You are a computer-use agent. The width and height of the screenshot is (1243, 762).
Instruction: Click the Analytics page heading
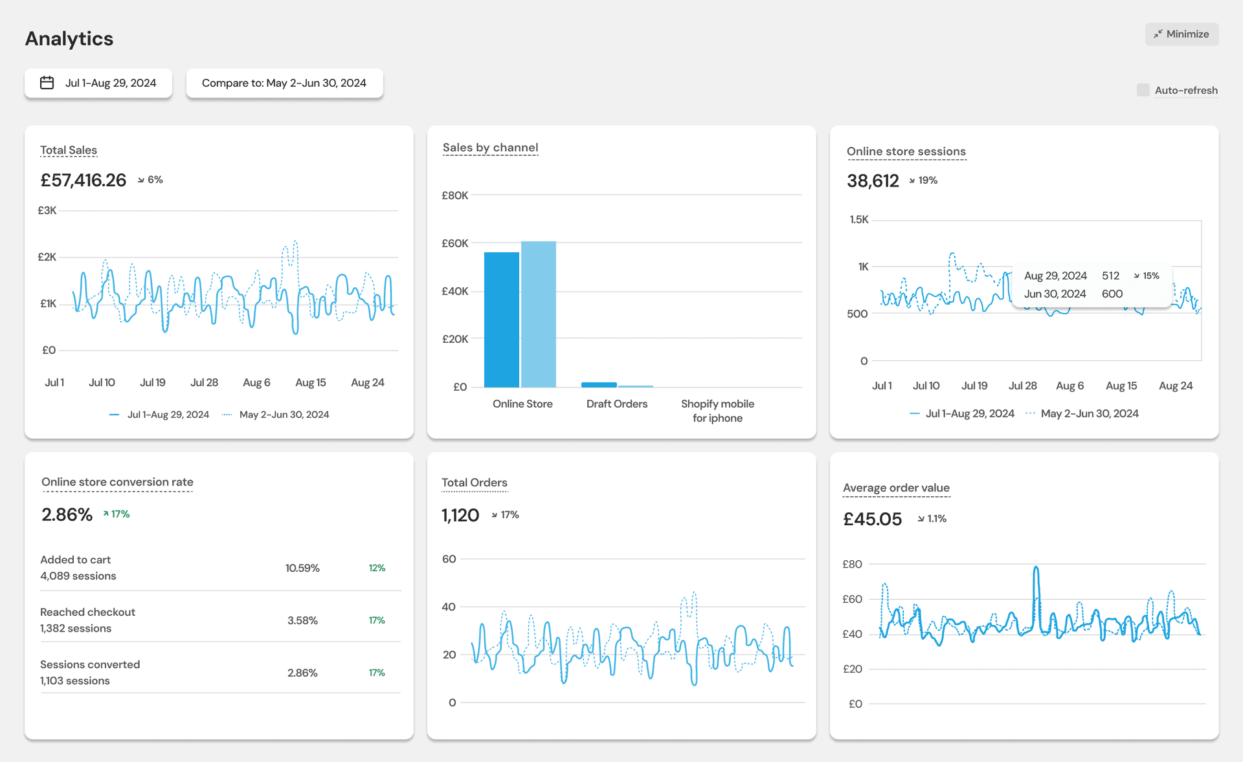click(x=69, y=39)
